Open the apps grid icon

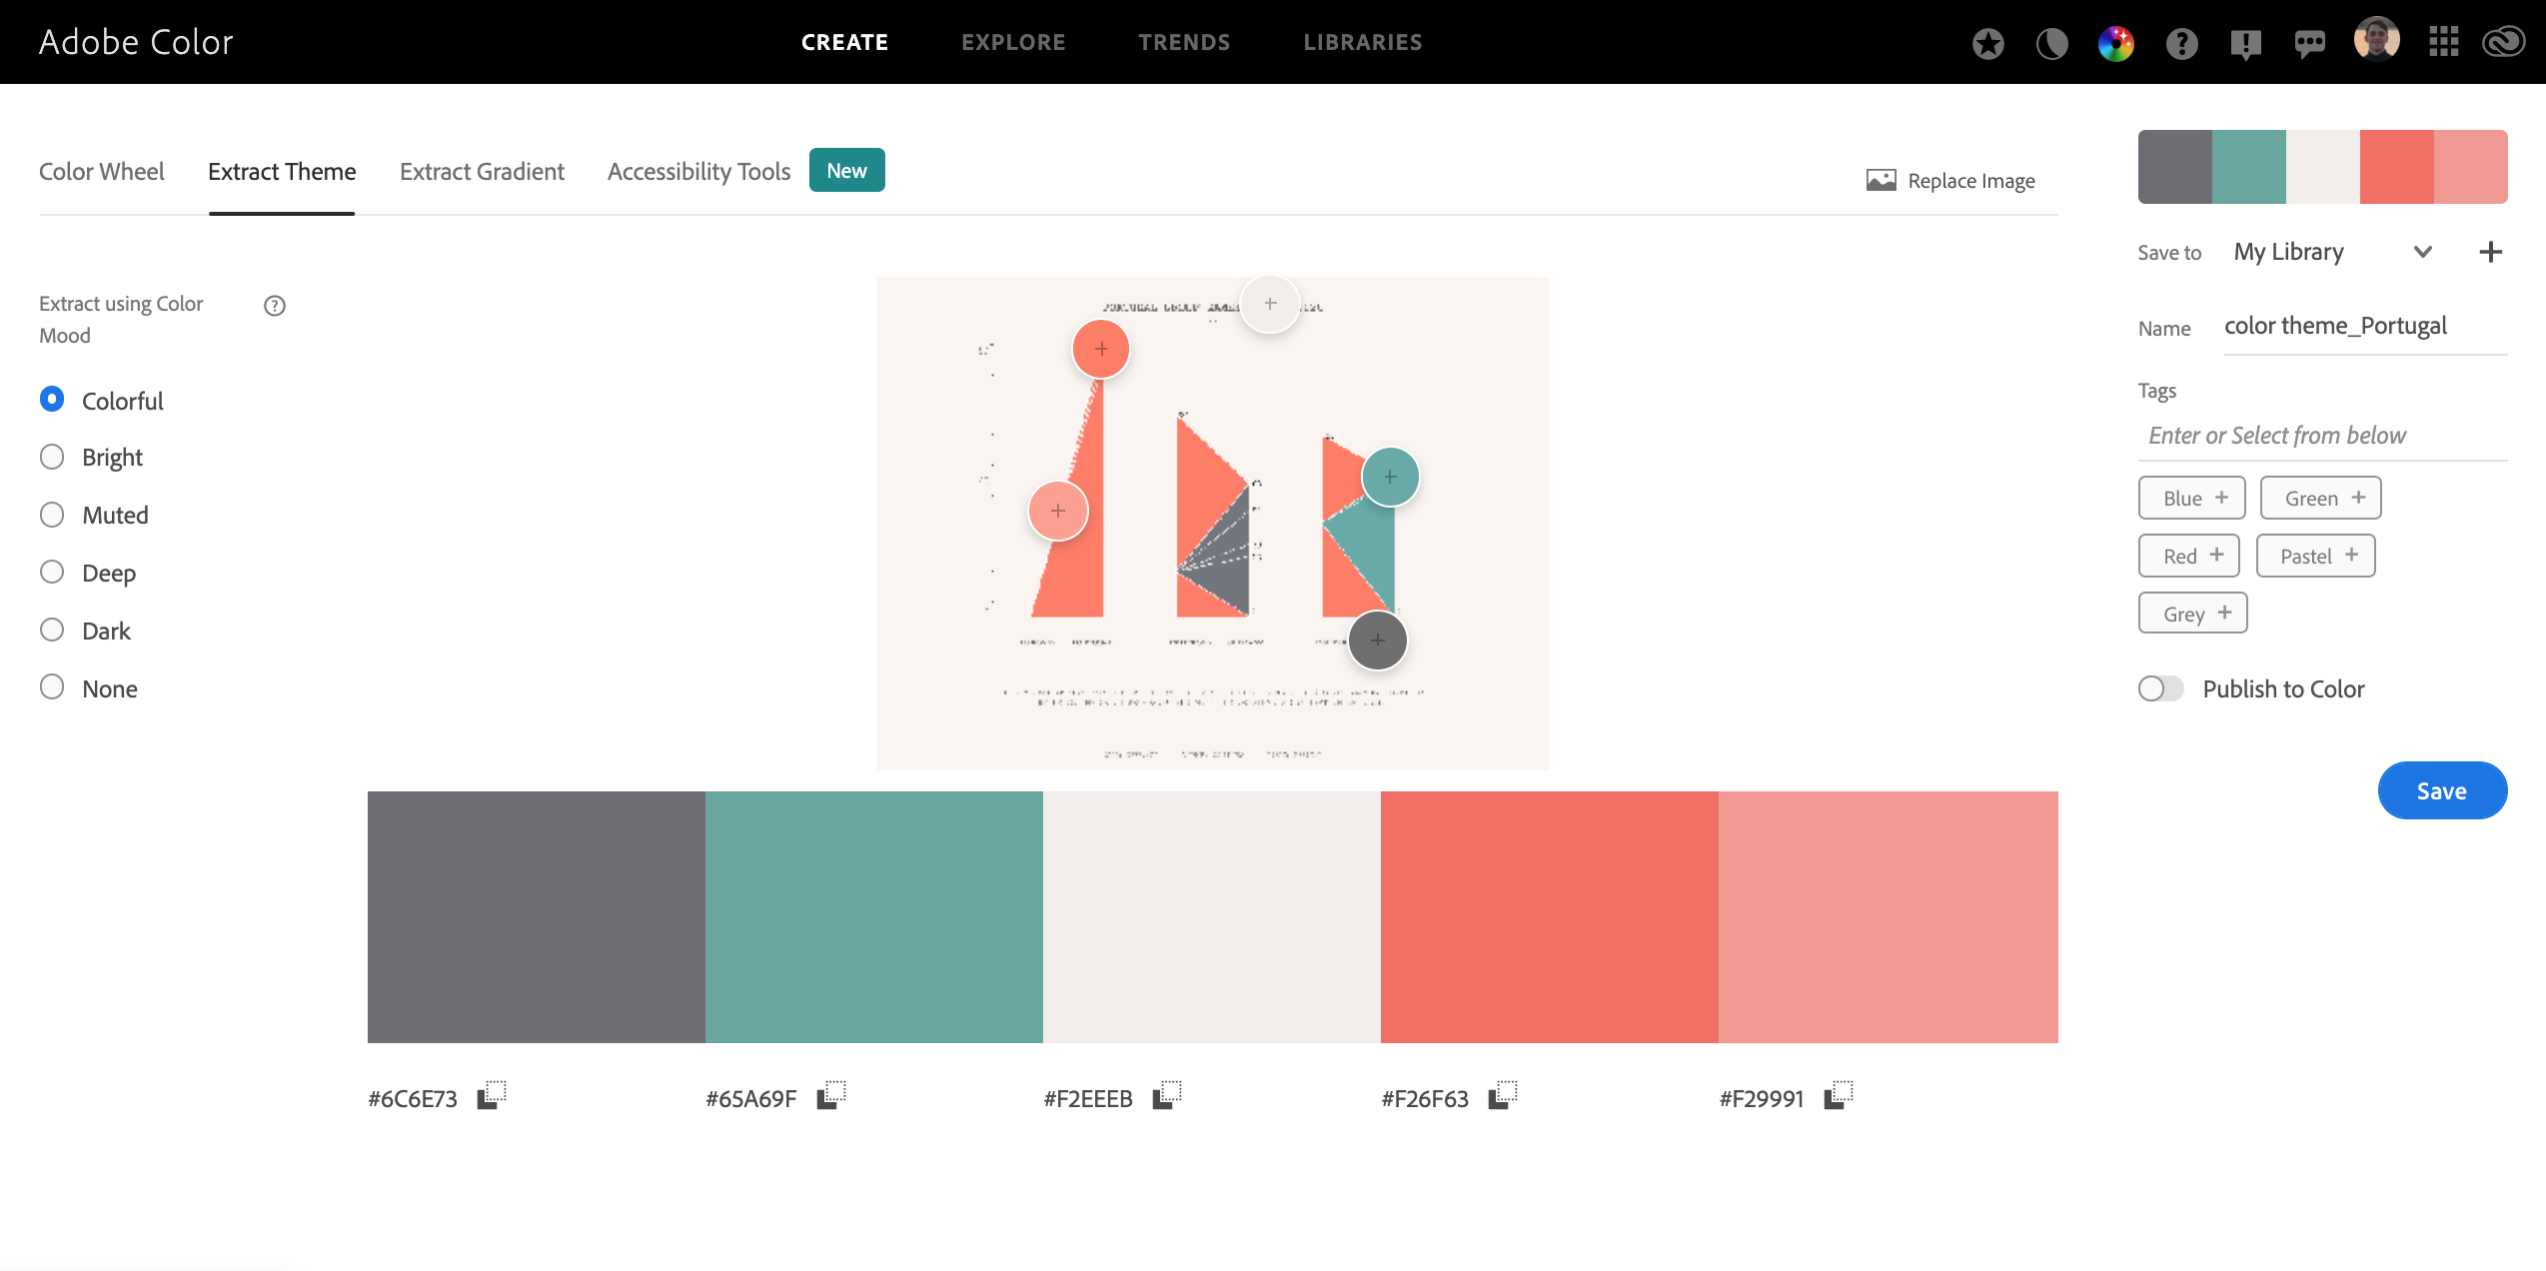coord(2443,42)
